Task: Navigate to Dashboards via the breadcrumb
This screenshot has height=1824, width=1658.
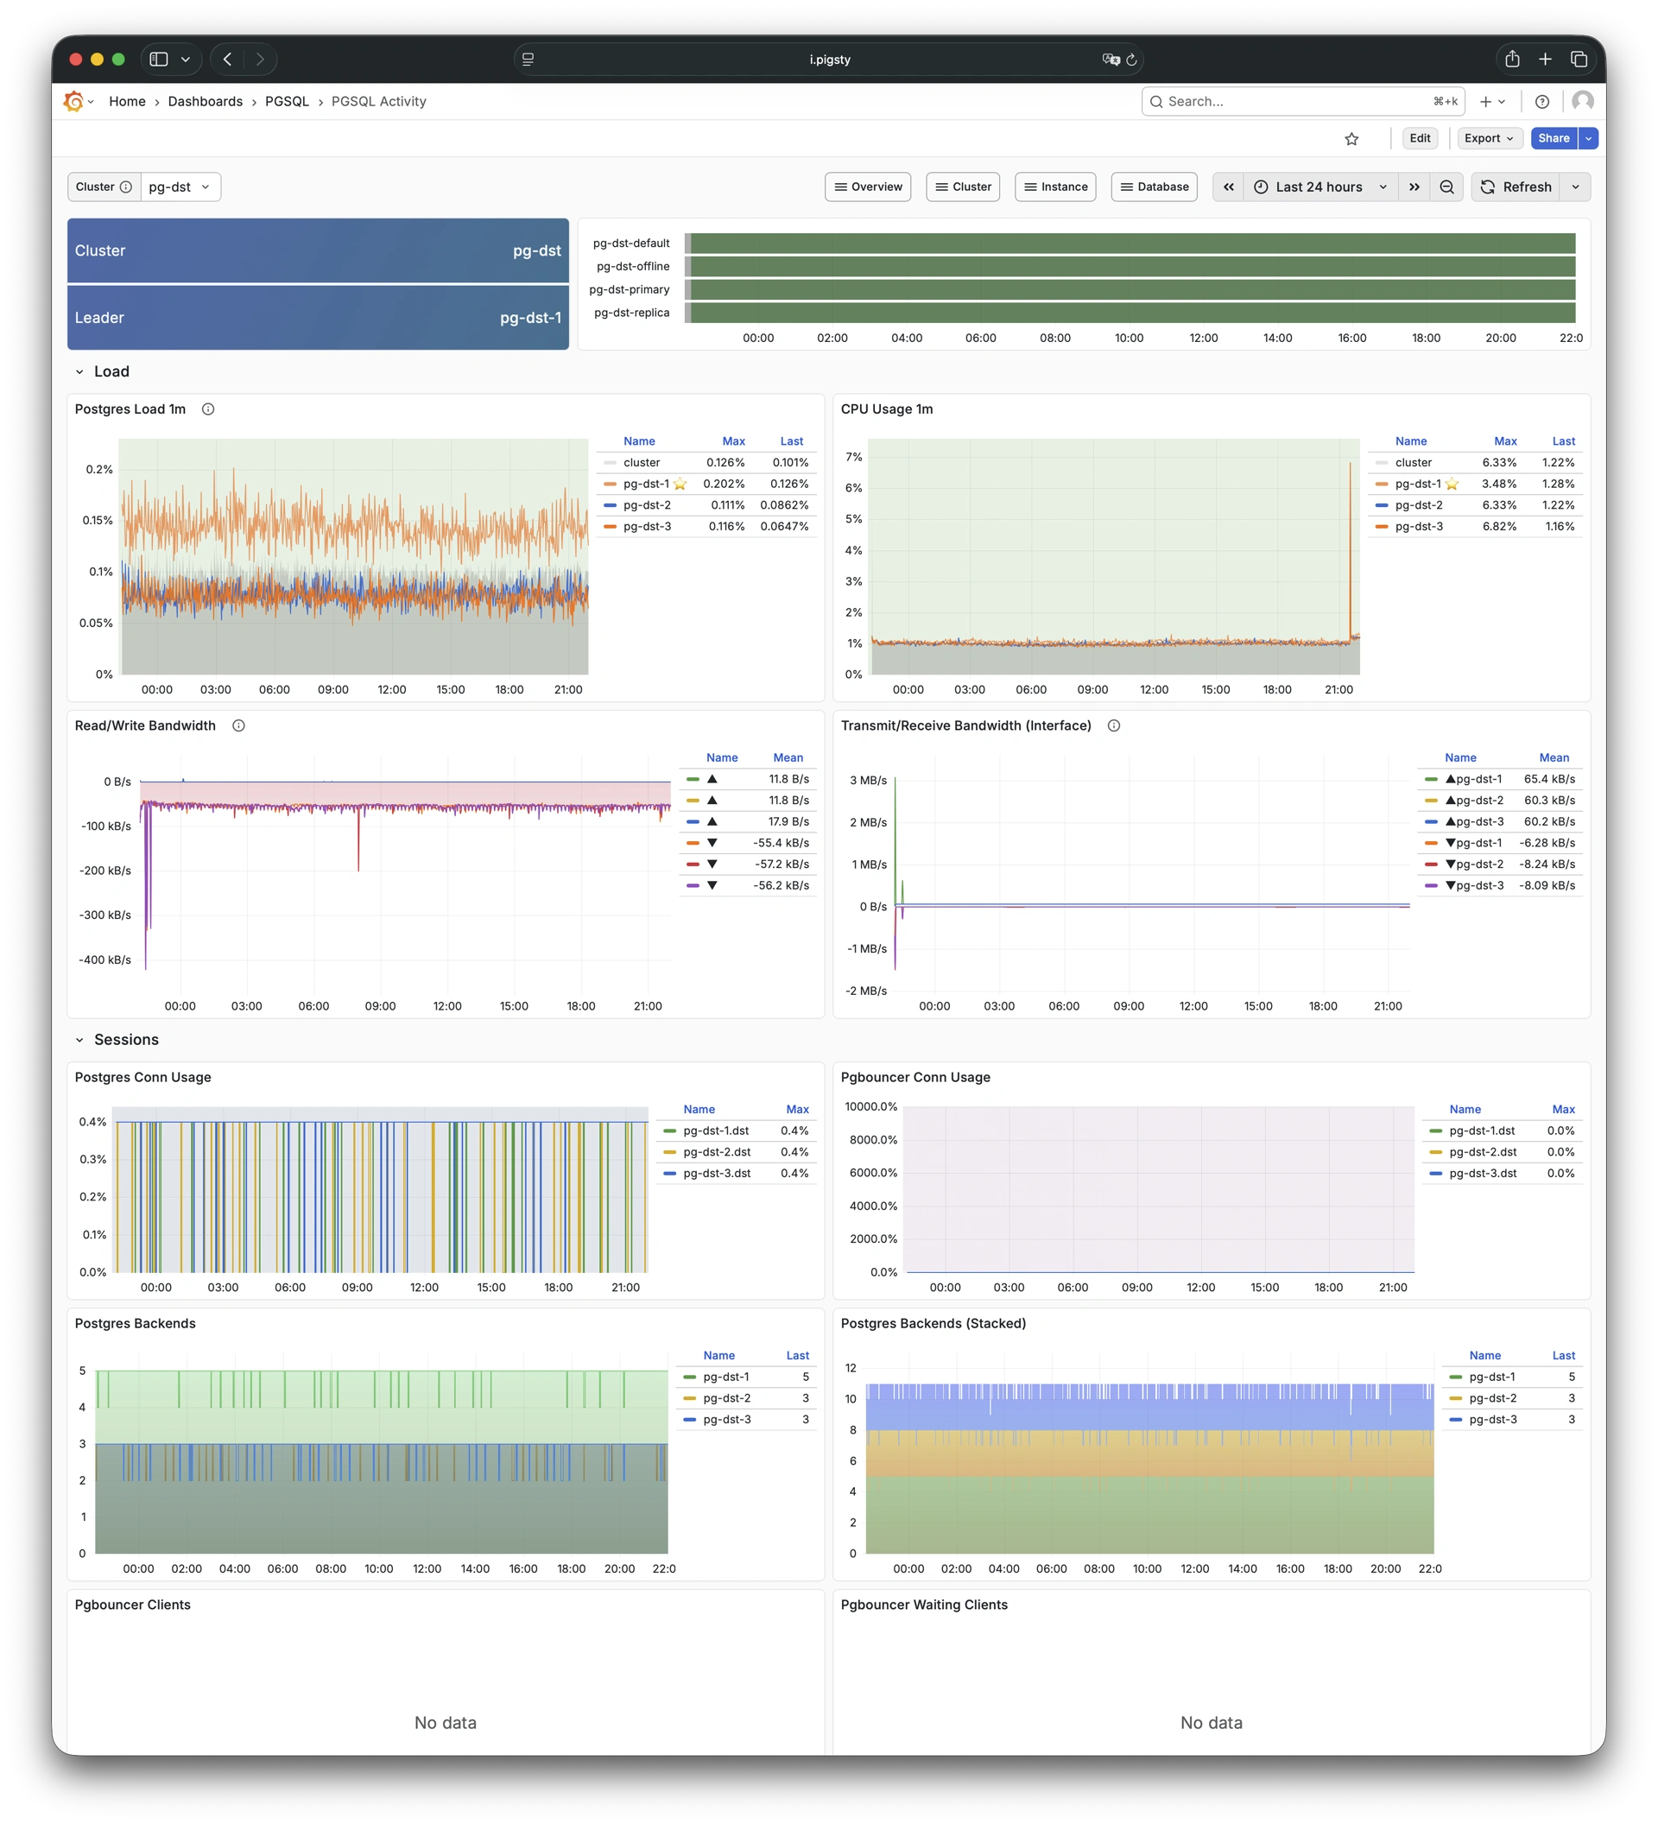Action: pos(206,101)
